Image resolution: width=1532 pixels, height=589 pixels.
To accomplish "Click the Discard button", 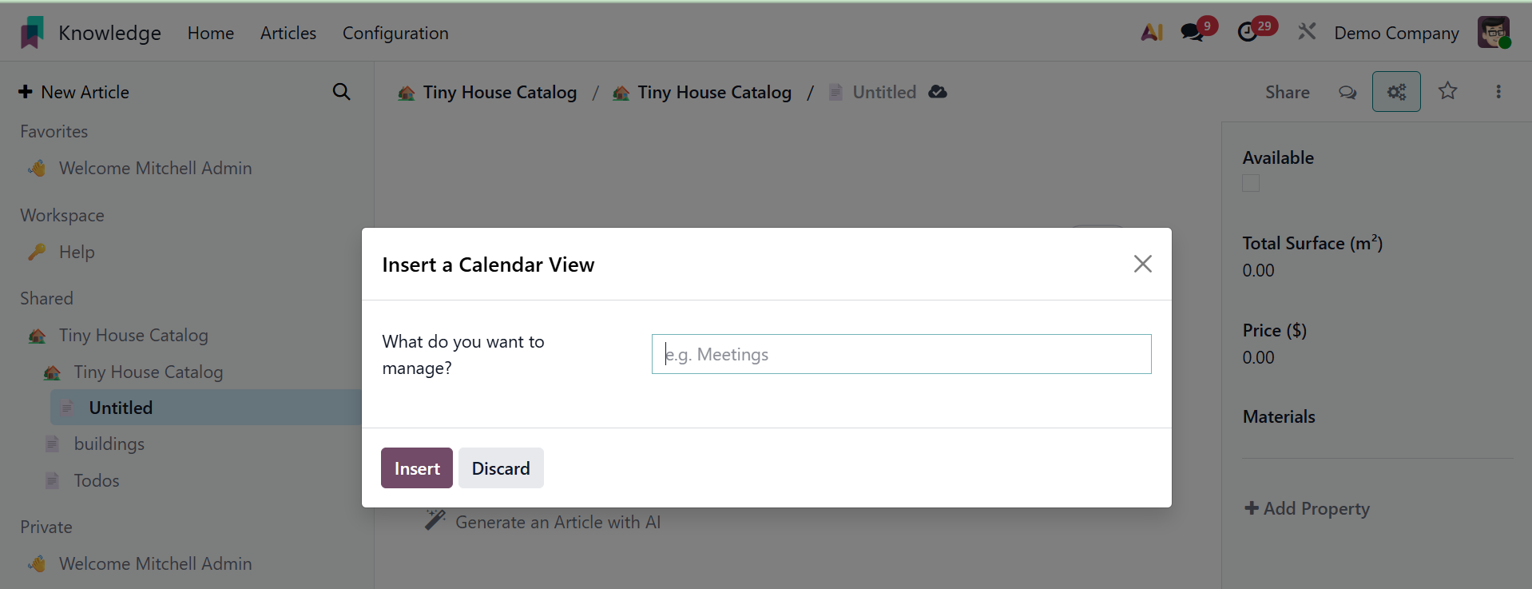I will tap(501, 468).
